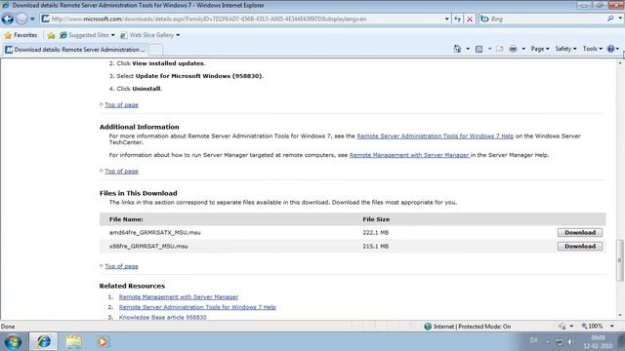Open Suggested Sites on favorites bar
This screenshot has width=625, height=351.
(x=87, y=35)
